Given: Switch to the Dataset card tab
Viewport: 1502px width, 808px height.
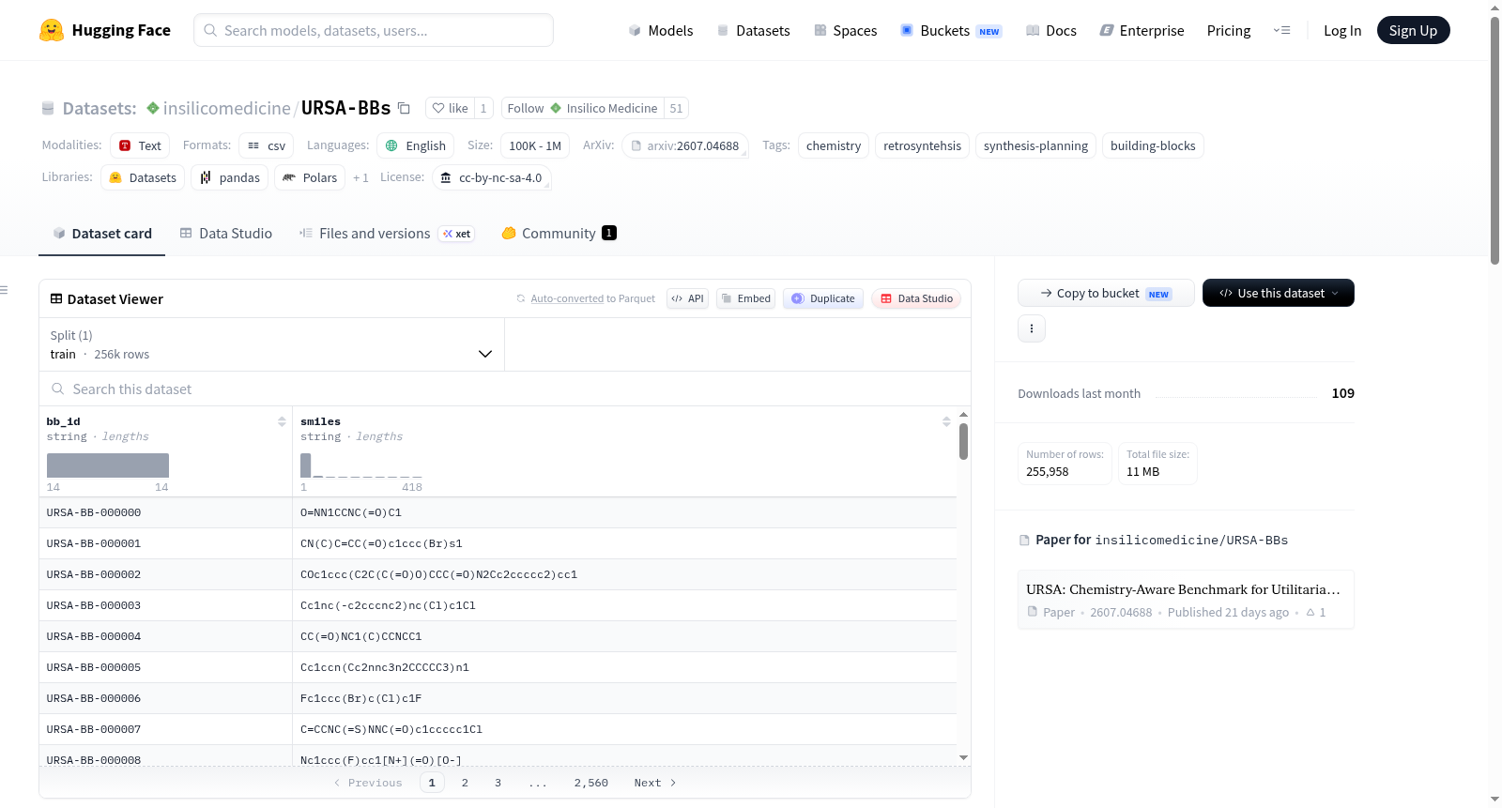Looking at the screenshot, I should pos(102,234).
